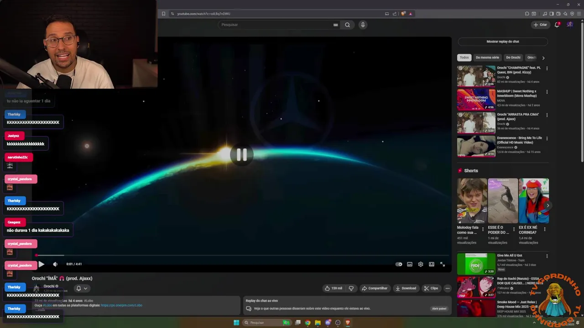Open the Molodoy fala como sua short

(x=472, y=201)
